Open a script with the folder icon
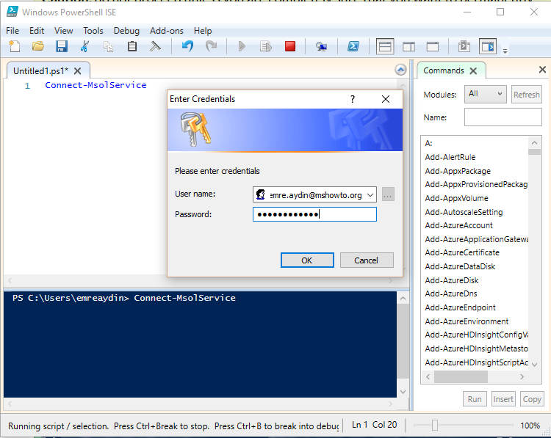 point(38,46)
